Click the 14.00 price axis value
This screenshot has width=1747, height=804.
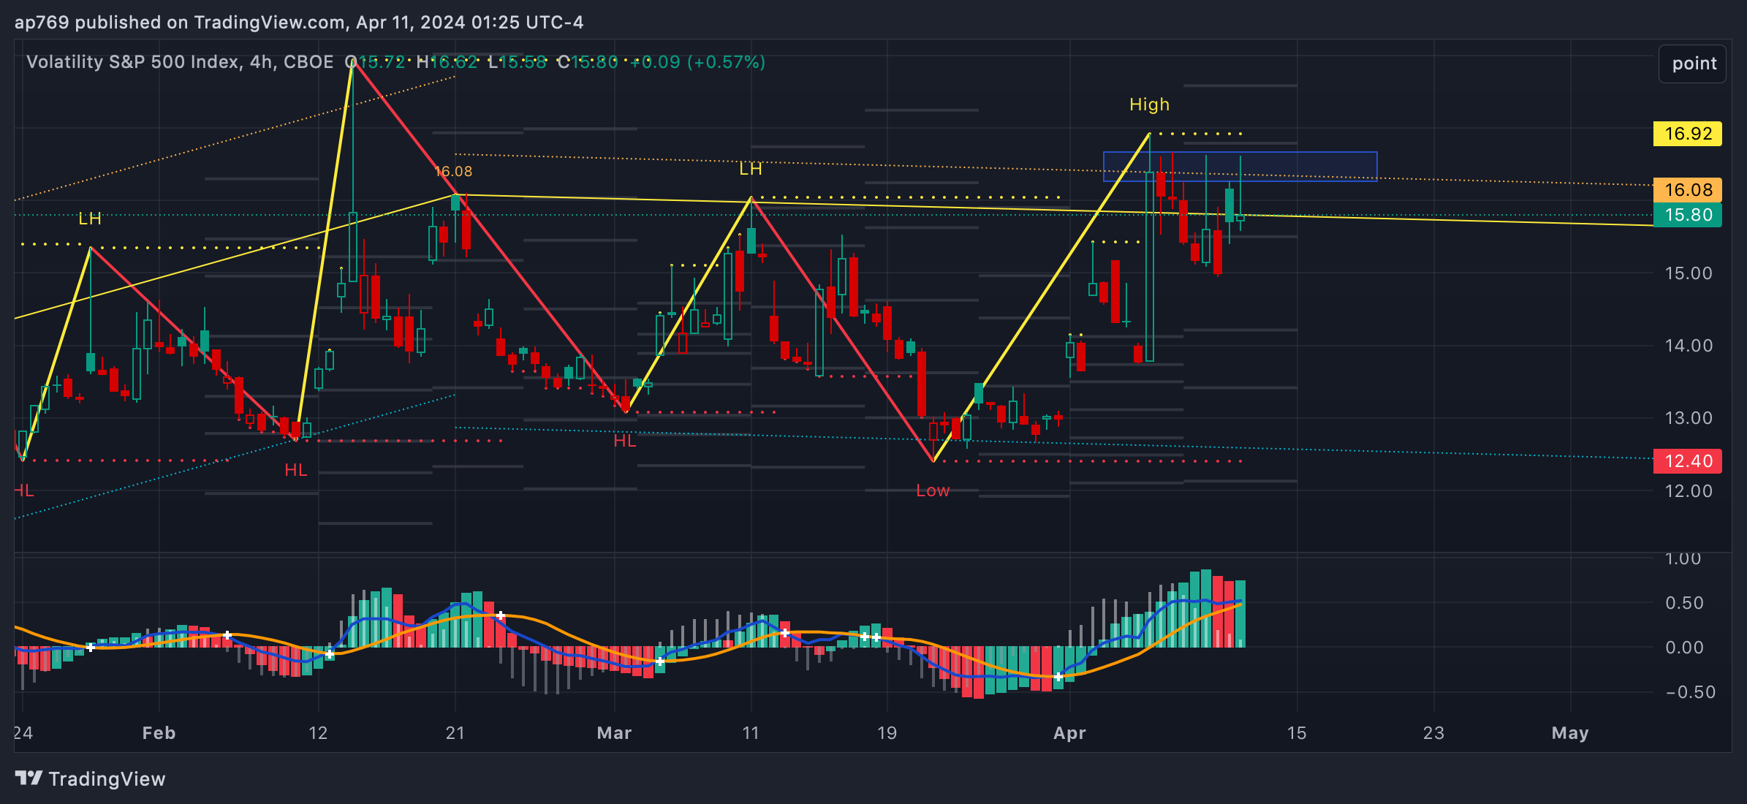tap(1689, 346)
